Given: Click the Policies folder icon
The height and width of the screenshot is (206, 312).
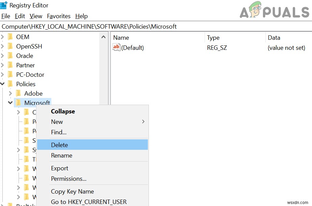Looking at the screenshot, I should 10,84.
